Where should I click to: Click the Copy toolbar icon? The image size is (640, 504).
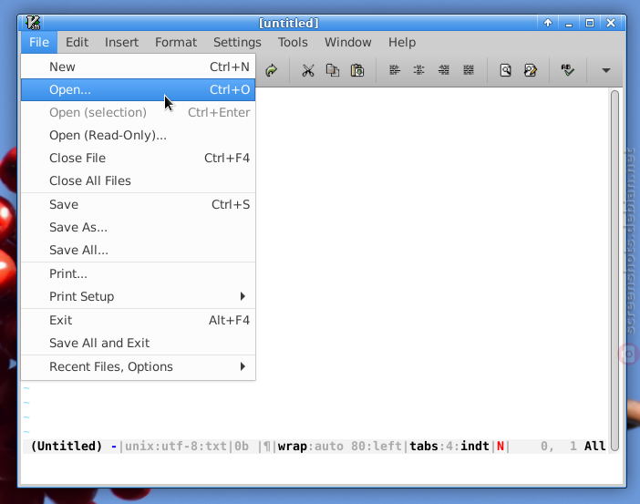(333, 70)
